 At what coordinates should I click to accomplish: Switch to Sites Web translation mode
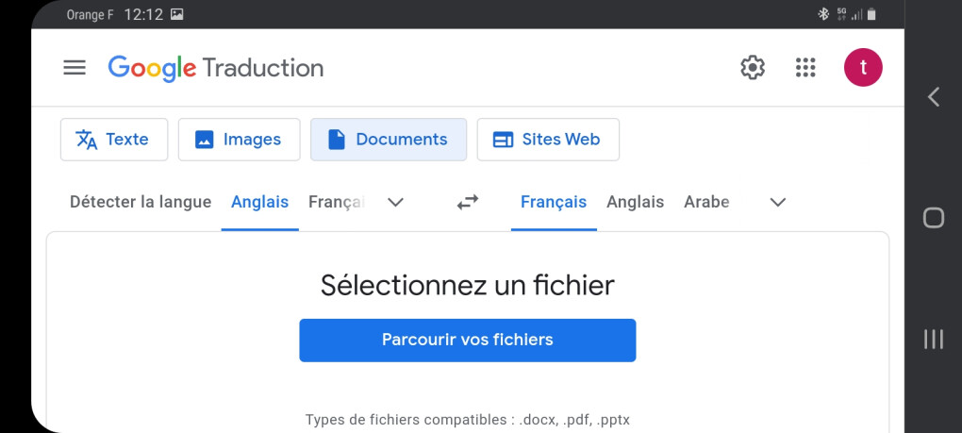coord(547,140)
